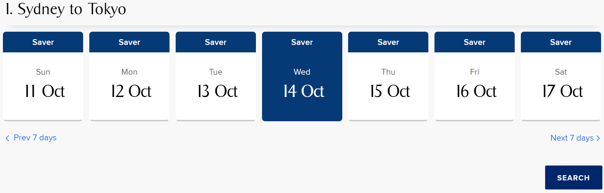Click the Saver header above 15 Oct

tap(388, 42)
